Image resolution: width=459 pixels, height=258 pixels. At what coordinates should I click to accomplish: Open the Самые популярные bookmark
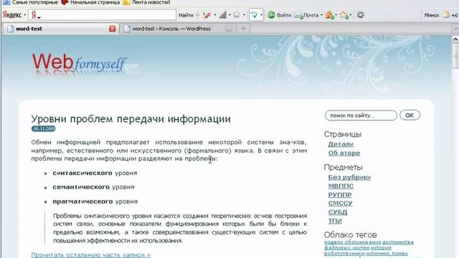(30, 2)
